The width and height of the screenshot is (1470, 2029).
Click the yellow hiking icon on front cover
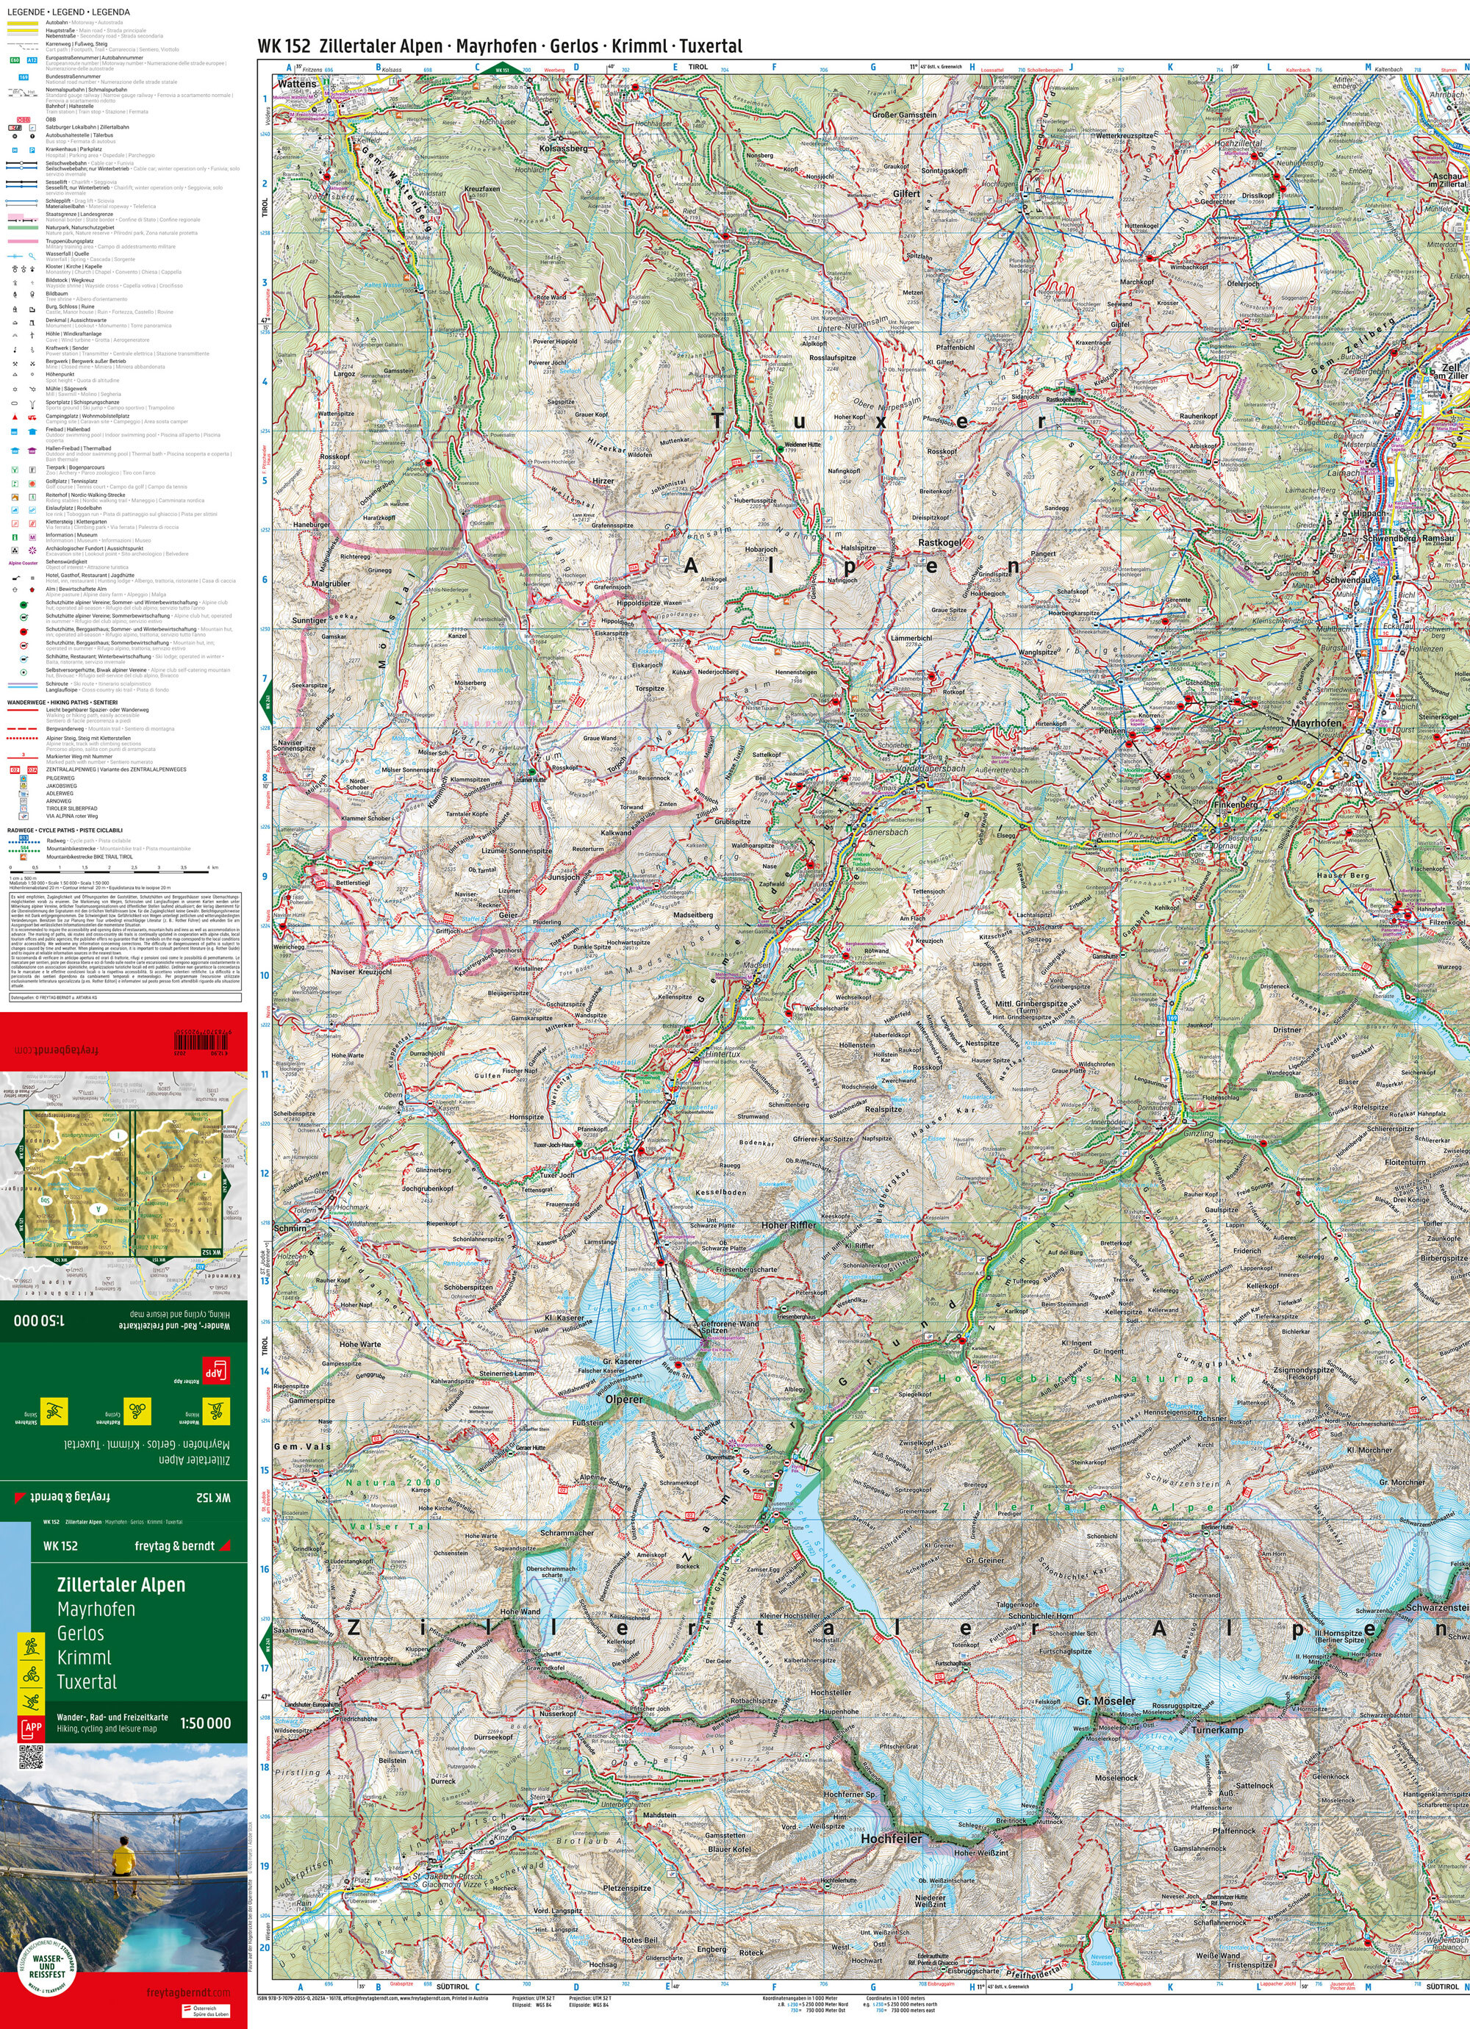32,1646
